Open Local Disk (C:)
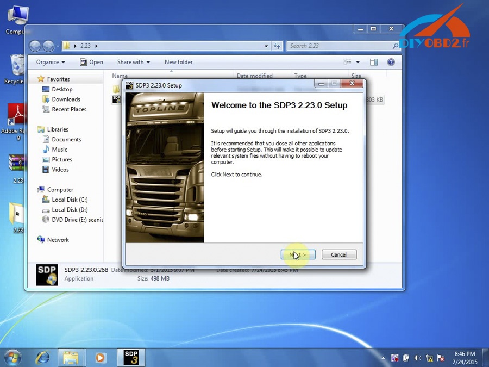 click(x=70, y=200)
